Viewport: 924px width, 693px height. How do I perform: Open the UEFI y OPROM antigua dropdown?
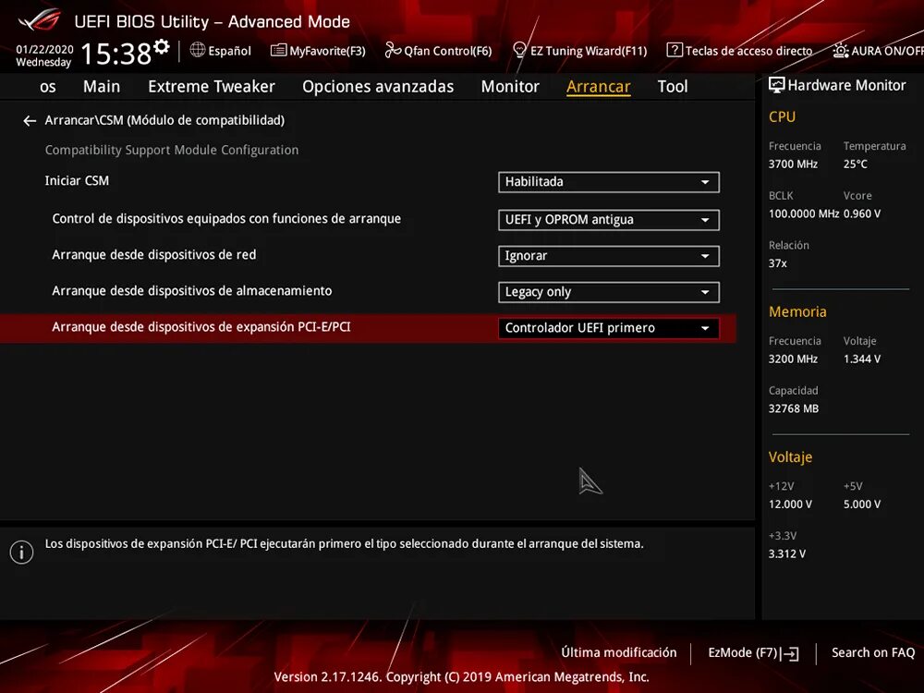click(609, 220)
